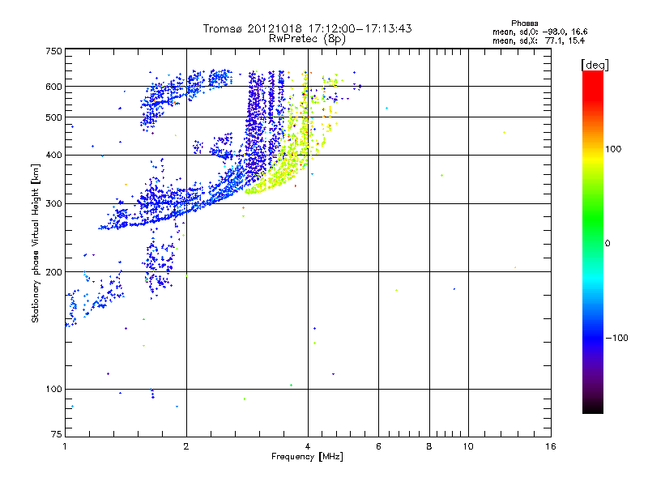
Task: Click the 'Stationary phase Virtual Height [km]' axis label
Action: 36,244
